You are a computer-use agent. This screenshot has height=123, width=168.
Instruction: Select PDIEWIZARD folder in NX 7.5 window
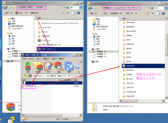tap(143, 66)
